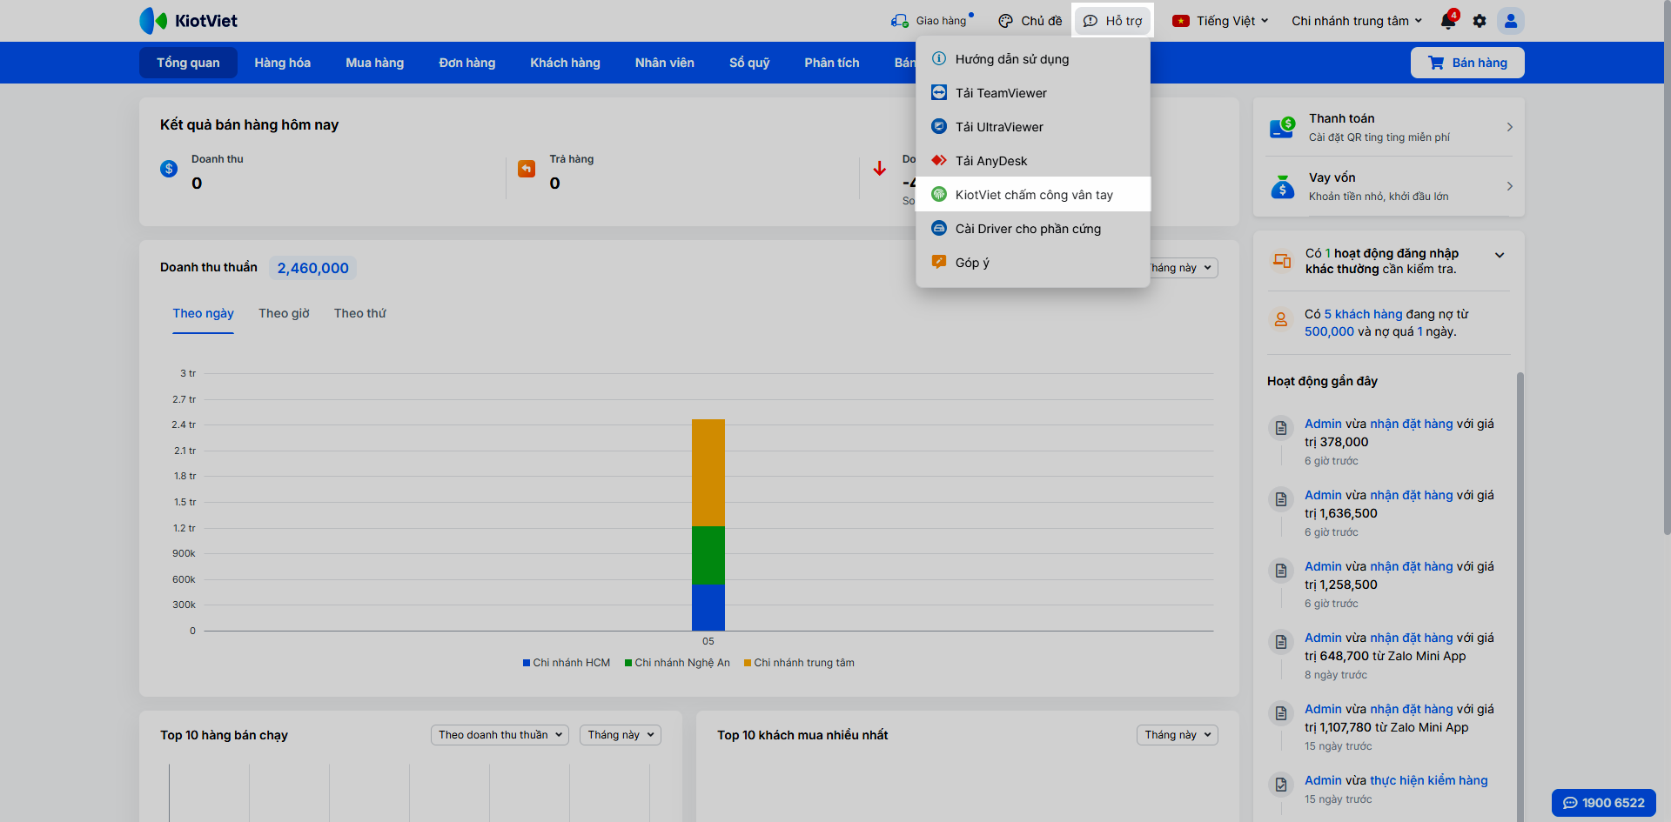Call support via 1900 6522 button
1671x822 pixels.
pos(1604,803)
